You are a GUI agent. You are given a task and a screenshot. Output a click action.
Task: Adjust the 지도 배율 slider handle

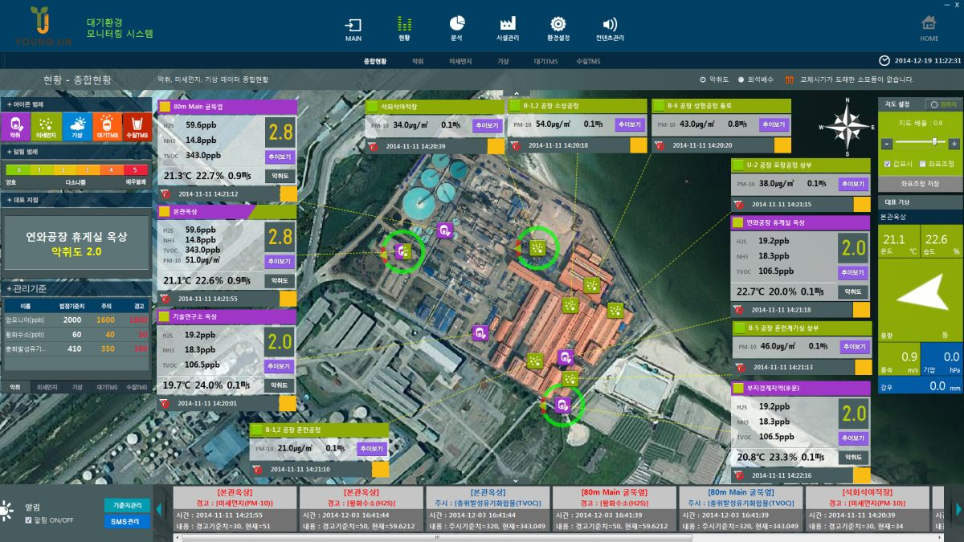click(x=933, y=142)
